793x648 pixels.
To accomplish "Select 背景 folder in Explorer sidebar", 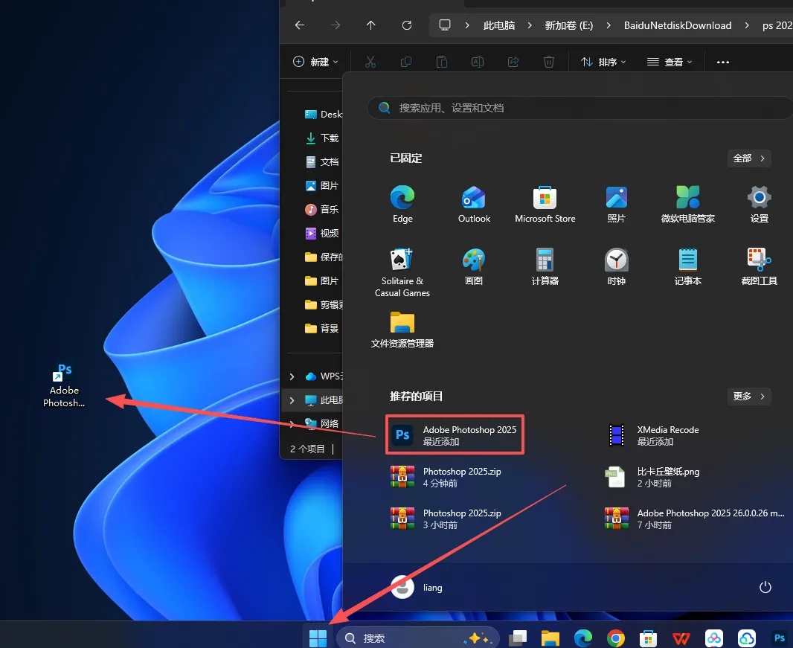I will [322, 328].
